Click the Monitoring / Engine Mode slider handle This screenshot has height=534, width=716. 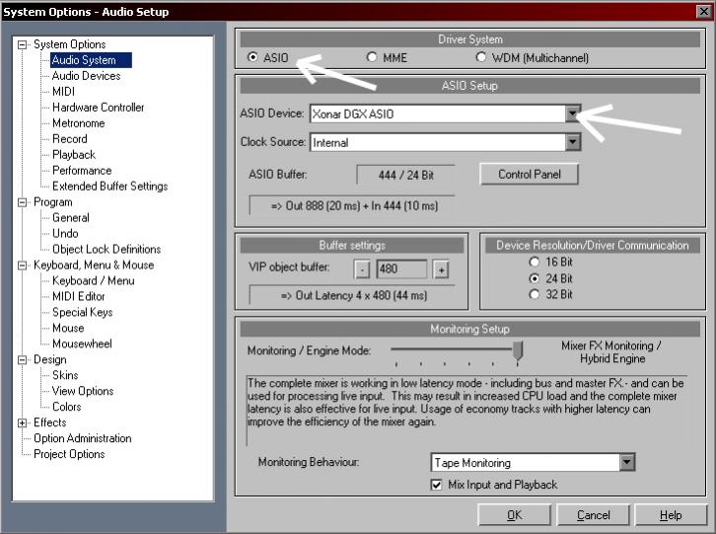[517, 350]
